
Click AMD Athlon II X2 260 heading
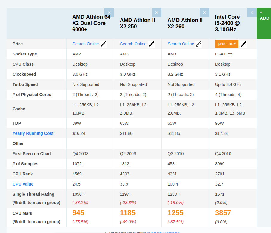pyautogui.click(x=185, y=23)
